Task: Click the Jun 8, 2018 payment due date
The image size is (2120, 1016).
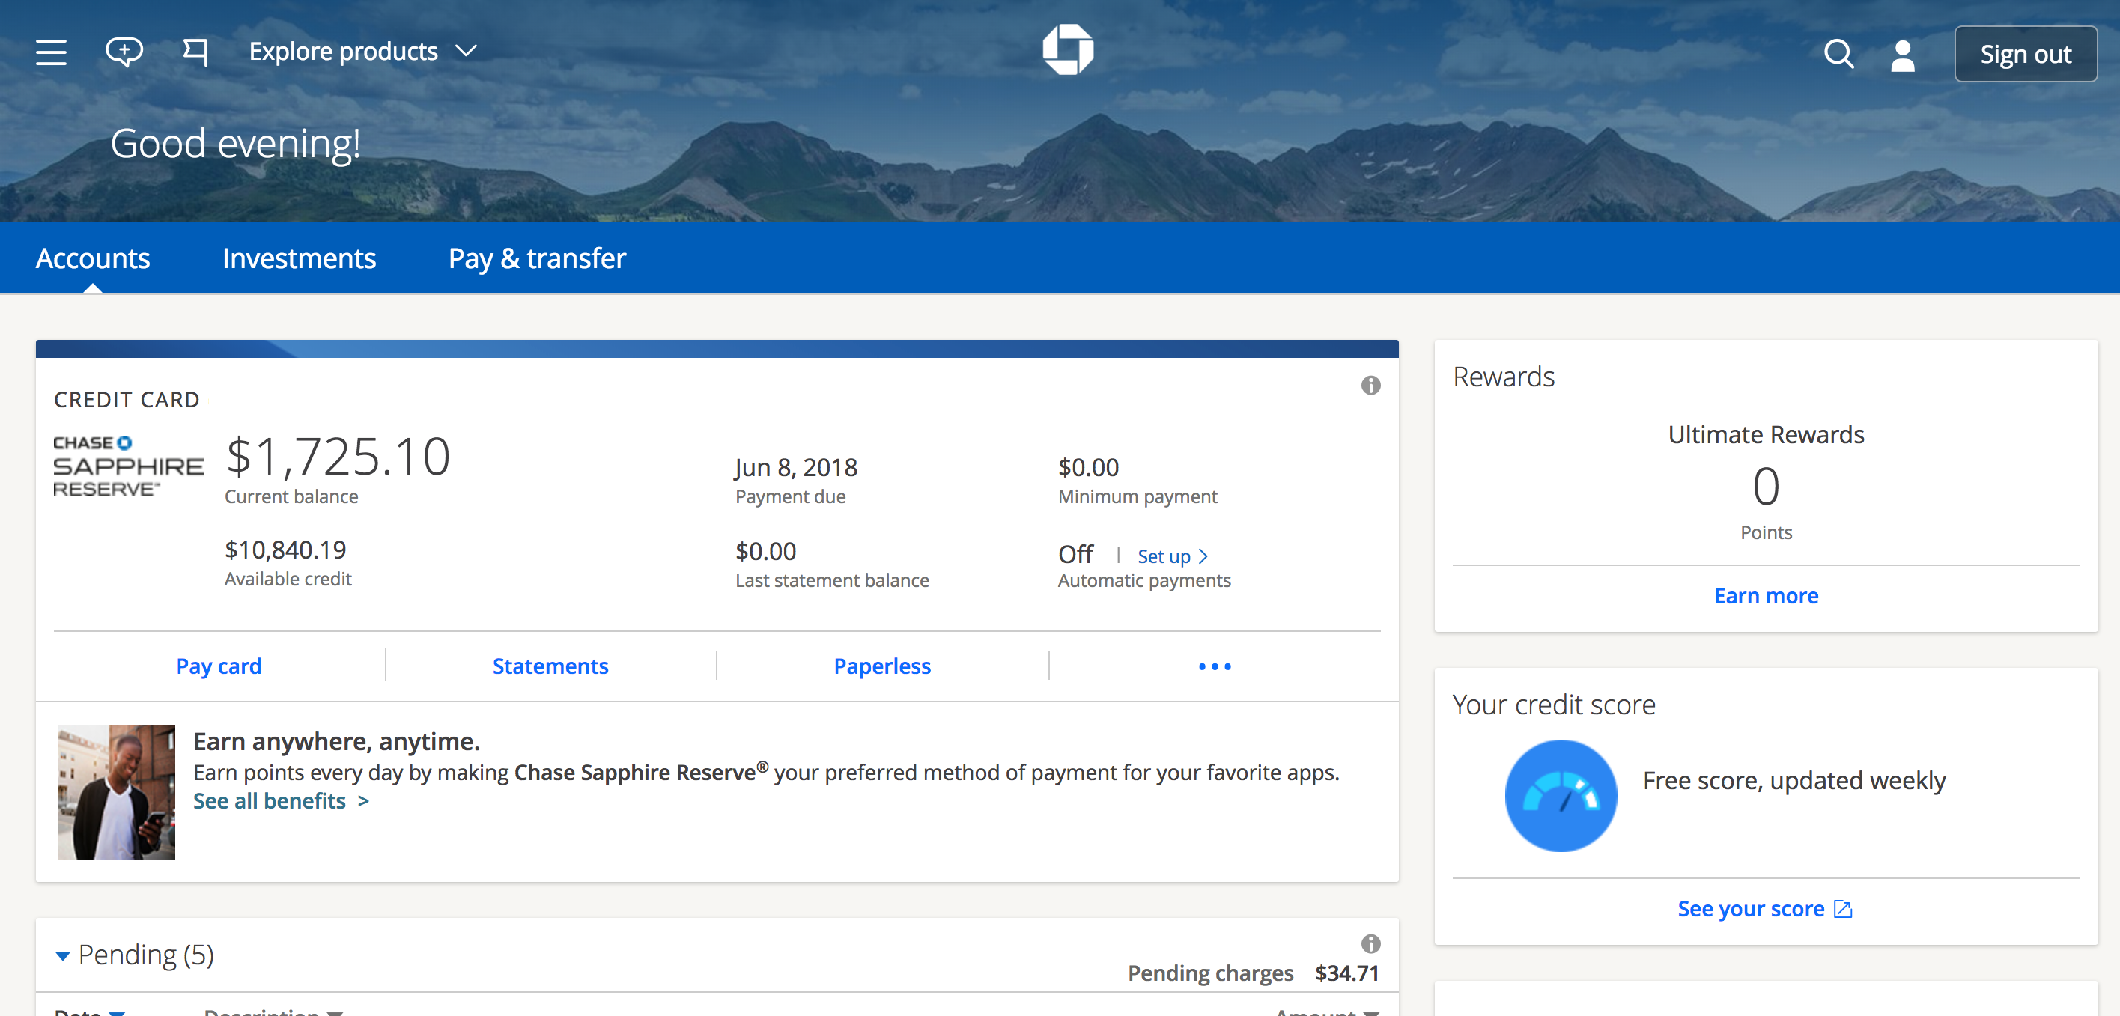Action: coord(796,467)
